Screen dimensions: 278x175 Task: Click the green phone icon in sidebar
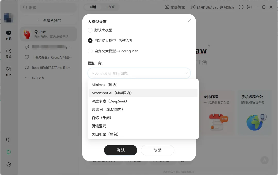click(9, 152)
